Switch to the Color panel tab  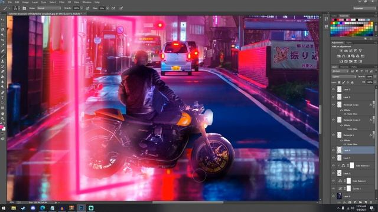pyautogui.click(x=334, y=16)
